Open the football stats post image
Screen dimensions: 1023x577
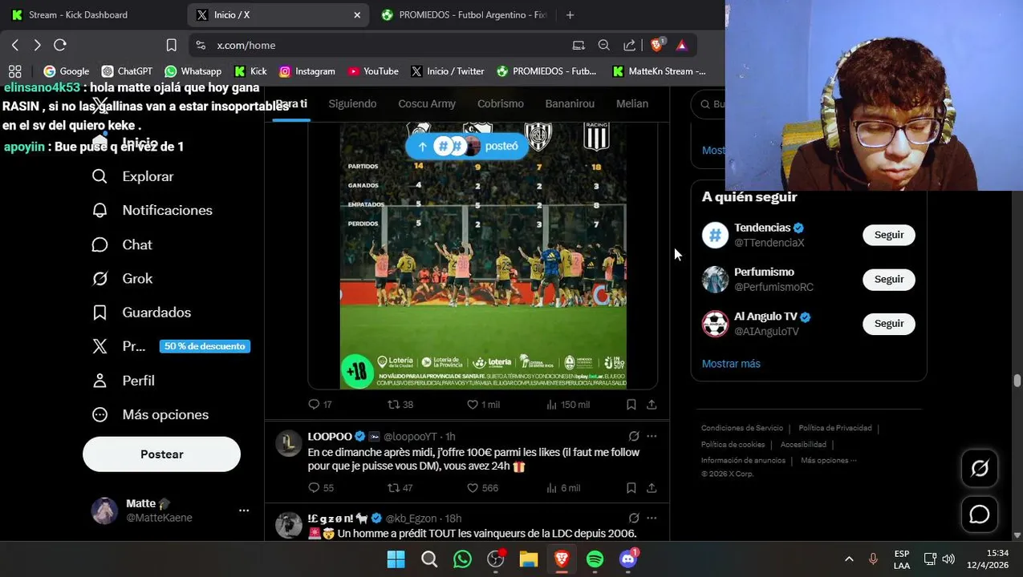click(483, 256)
